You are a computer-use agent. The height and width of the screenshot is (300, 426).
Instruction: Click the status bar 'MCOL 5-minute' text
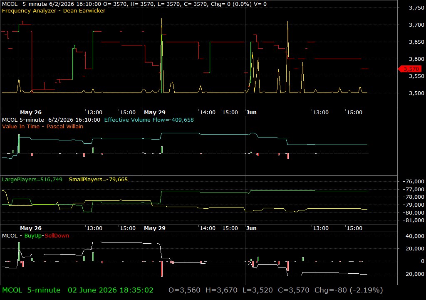coord(31,290)
